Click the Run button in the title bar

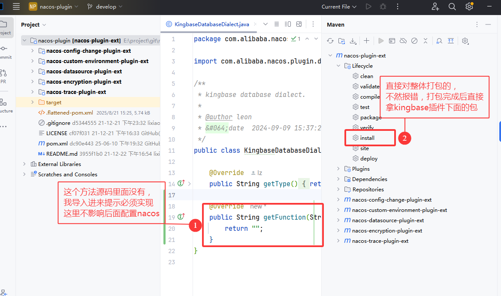(368, 6)
